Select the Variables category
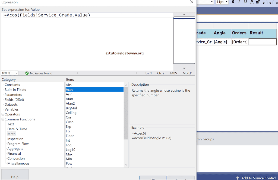 click(x=11, y=109)
